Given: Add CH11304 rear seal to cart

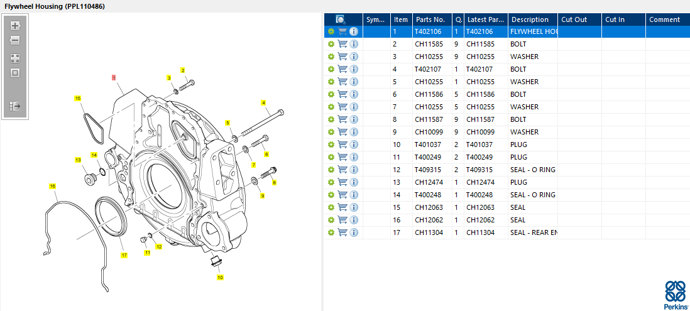Looking at the screenshot, I should [x=342, y=232].
